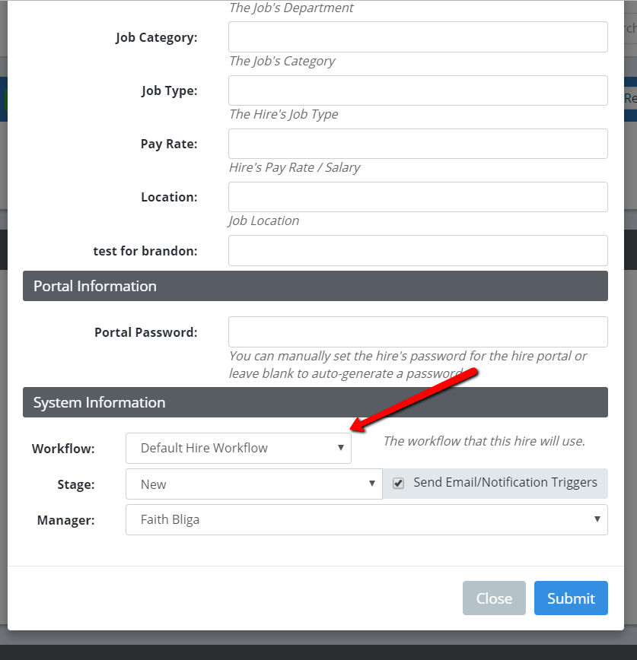Click the Portal Password input field
Screen dimensions: 637x660
(417, 332)
